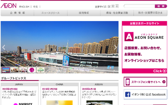Open the イオン(株)公式 facebook link

tap(145, 94)
